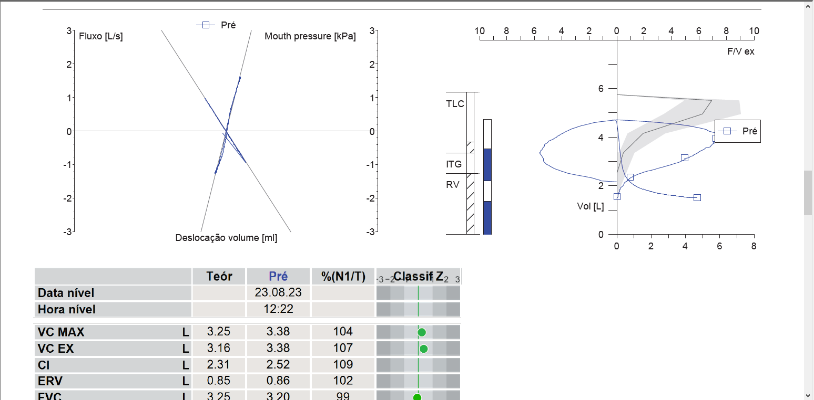Select the boxed Pré legend in the F/V chart

pyautogui.click(x=737, y=131)
